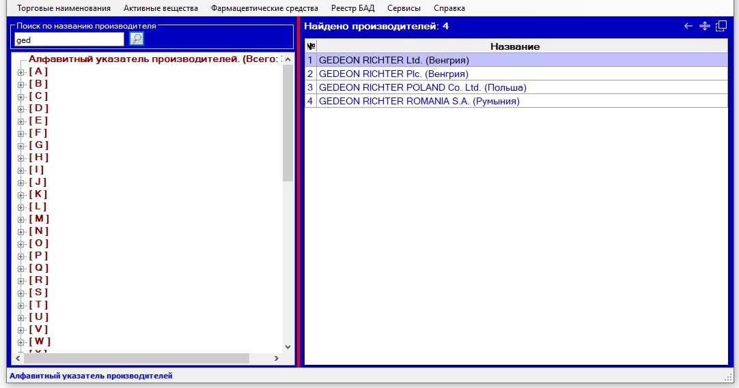Open the Активные вещества menu
This screenshot has width=739, height=388.
click(x=161, y=8)
